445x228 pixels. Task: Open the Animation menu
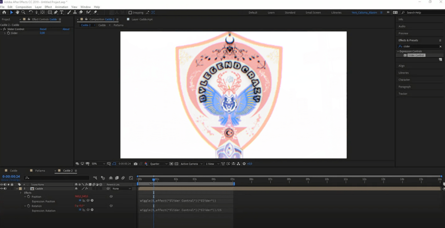[x=62, y=7]
